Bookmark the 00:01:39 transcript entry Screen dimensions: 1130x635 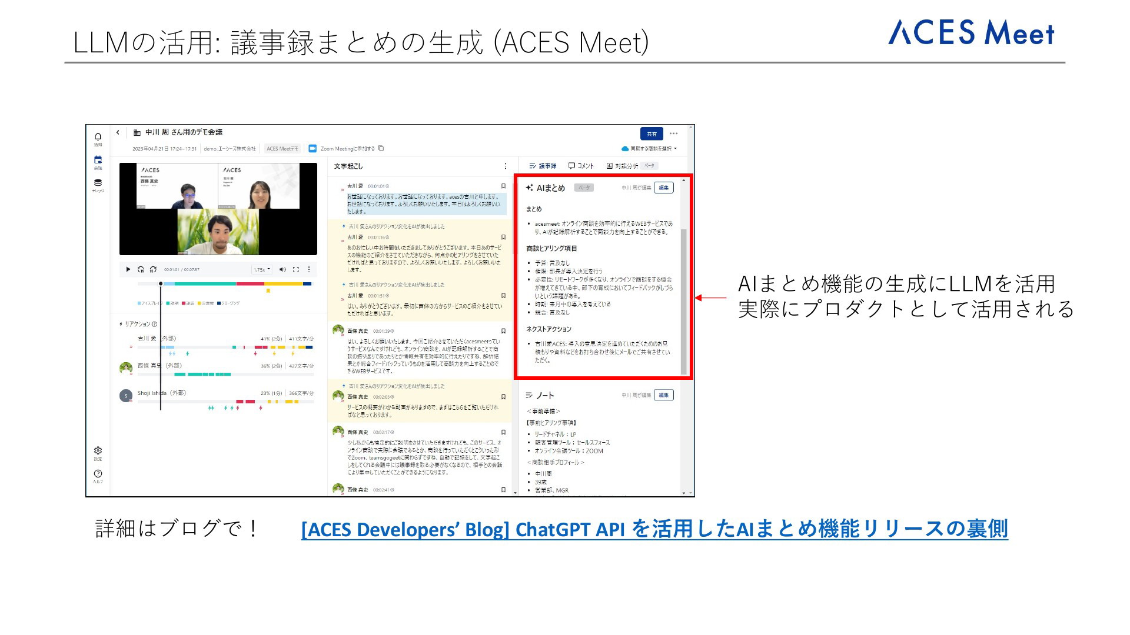(x=503, y=330)
